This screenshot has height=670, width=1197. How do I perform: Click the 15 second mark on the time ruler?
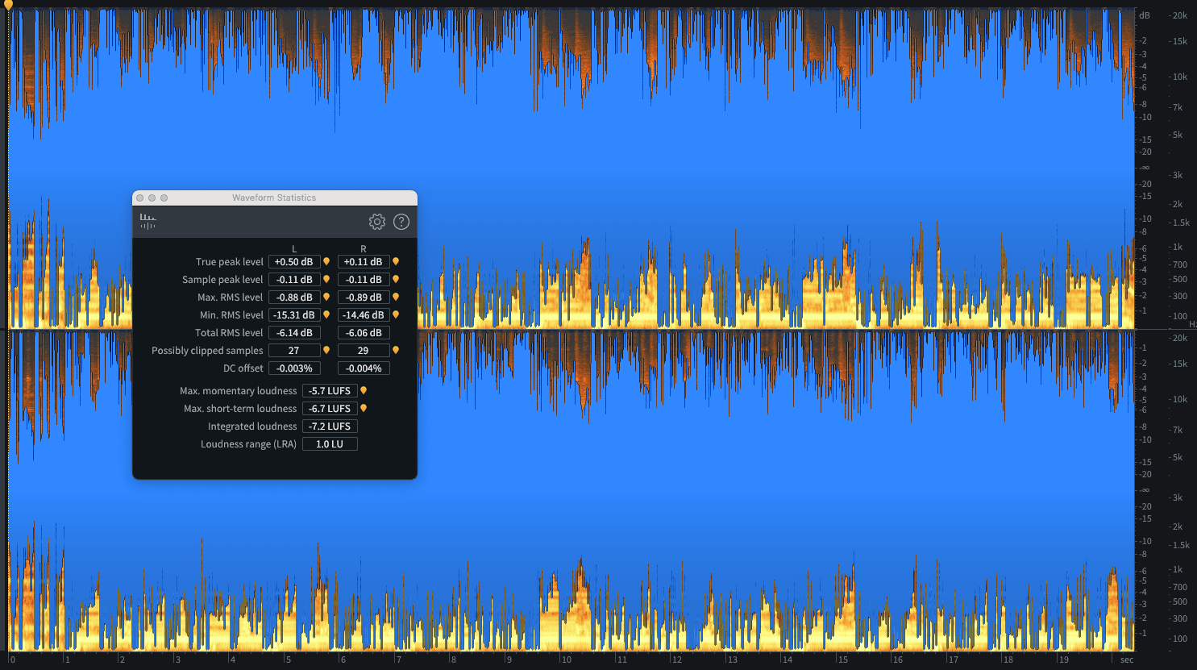click(x=842, y=660)
